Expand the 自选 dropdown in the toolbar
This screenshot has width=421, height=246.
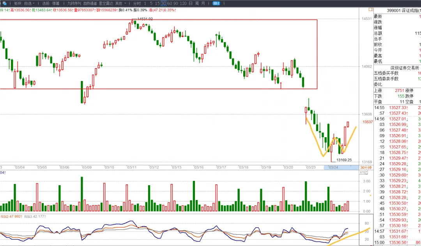pos(29,3)
